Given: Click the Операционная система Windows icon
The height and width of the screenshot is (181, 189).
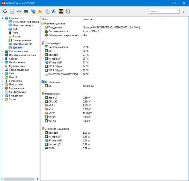Looking at the screenshot, I should [6, 55].
